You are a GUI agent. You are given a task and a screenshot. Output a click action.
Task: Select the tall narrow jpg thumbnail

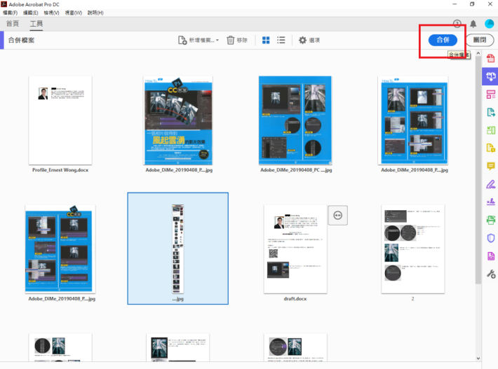[x=178, y=249]
